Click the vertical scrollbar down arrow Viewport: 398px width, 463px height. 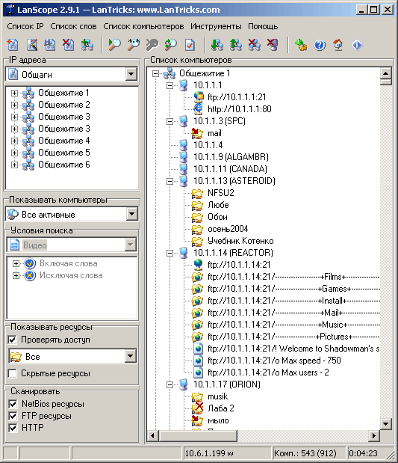point(385,424)
